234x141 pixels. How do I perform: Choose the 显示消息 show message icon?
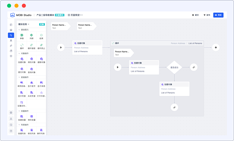pos(41,83)
